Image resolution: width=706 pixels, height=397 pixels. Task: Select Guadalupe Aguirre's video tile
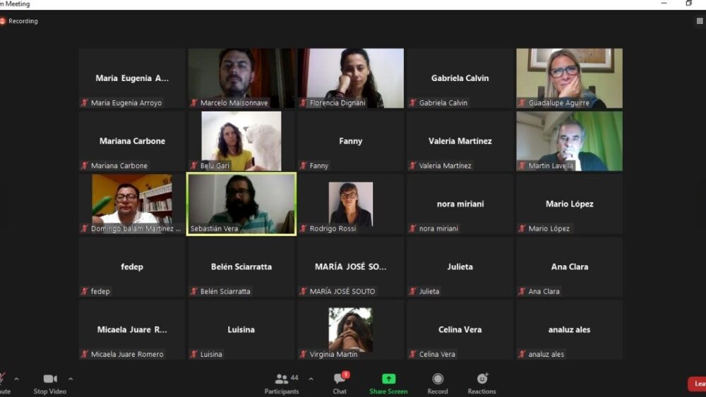click(569, 78)
